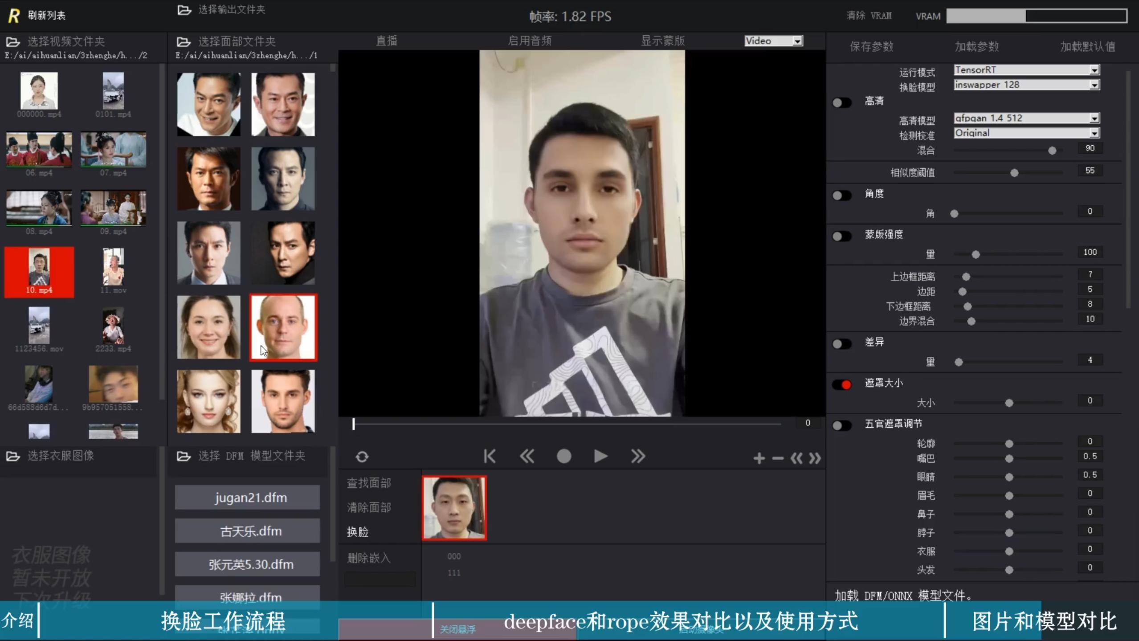Screen dimensions: 1139x641
Task: Jump to the first frame with skip-to-start icon
Action: (490, 456)
